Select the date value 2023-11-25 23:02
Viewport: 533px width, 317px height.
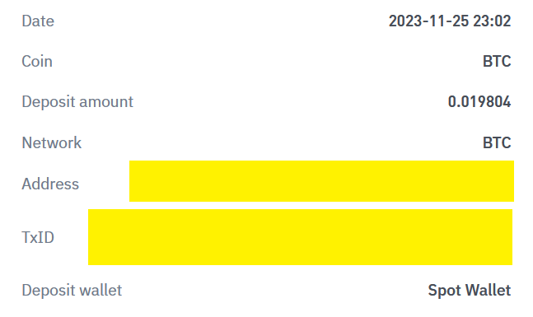point(450,21)
